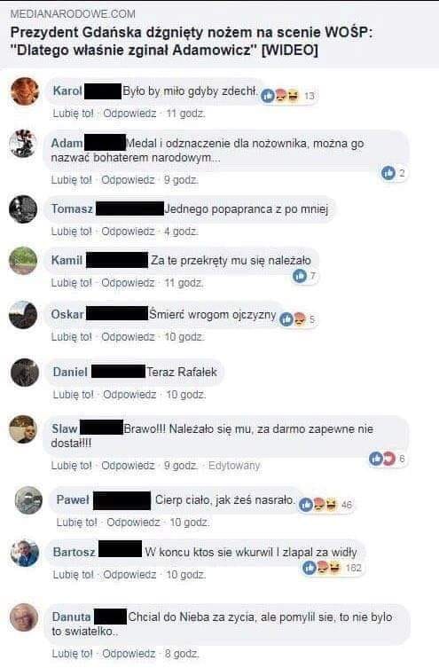Viewport: 439px width, 668px height.
Task: Open 'Edytowany' edit history on Sław's comment
Action: pyautogui.click(x=234, y=466)
